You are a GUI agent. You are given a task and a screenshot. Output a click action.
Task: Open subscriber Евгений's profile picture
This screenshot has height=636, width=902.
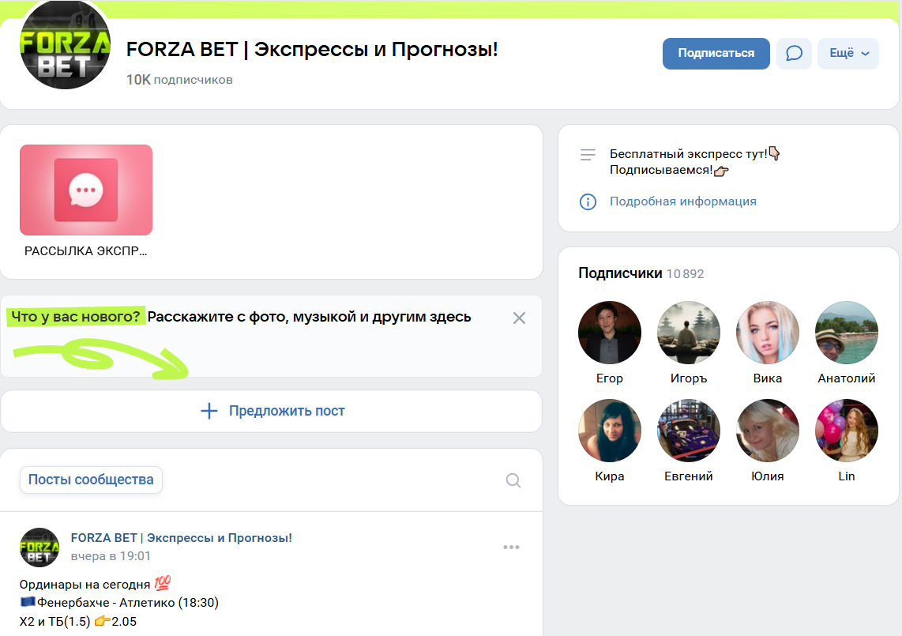click(x=688, y=431)
